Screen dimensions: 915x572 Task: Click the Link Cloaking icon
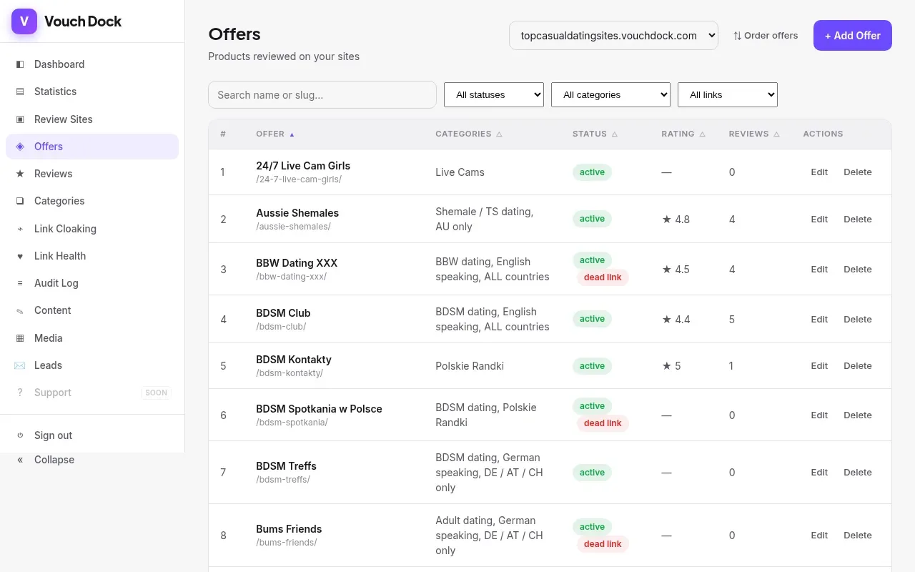click(x=20, y=229)
